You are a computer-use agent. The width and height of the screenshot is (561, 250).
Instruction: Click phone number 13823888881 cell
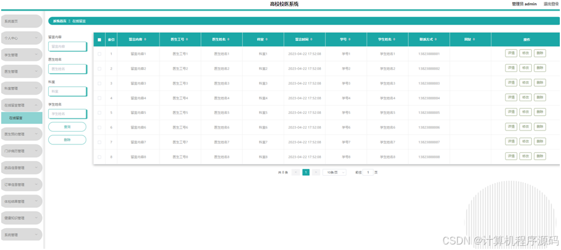[x=428, y=54]
